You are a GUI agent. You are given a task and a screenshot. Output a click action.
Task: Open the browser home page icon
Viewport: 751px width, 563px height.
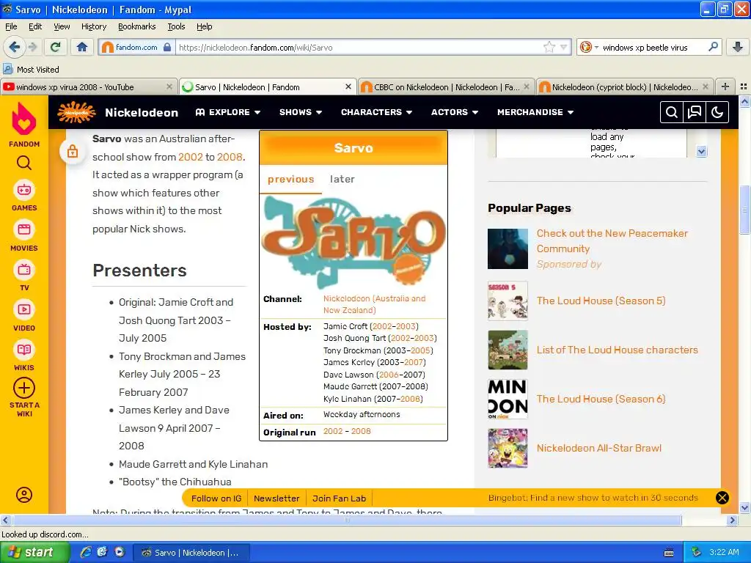[x=82, y=47]
